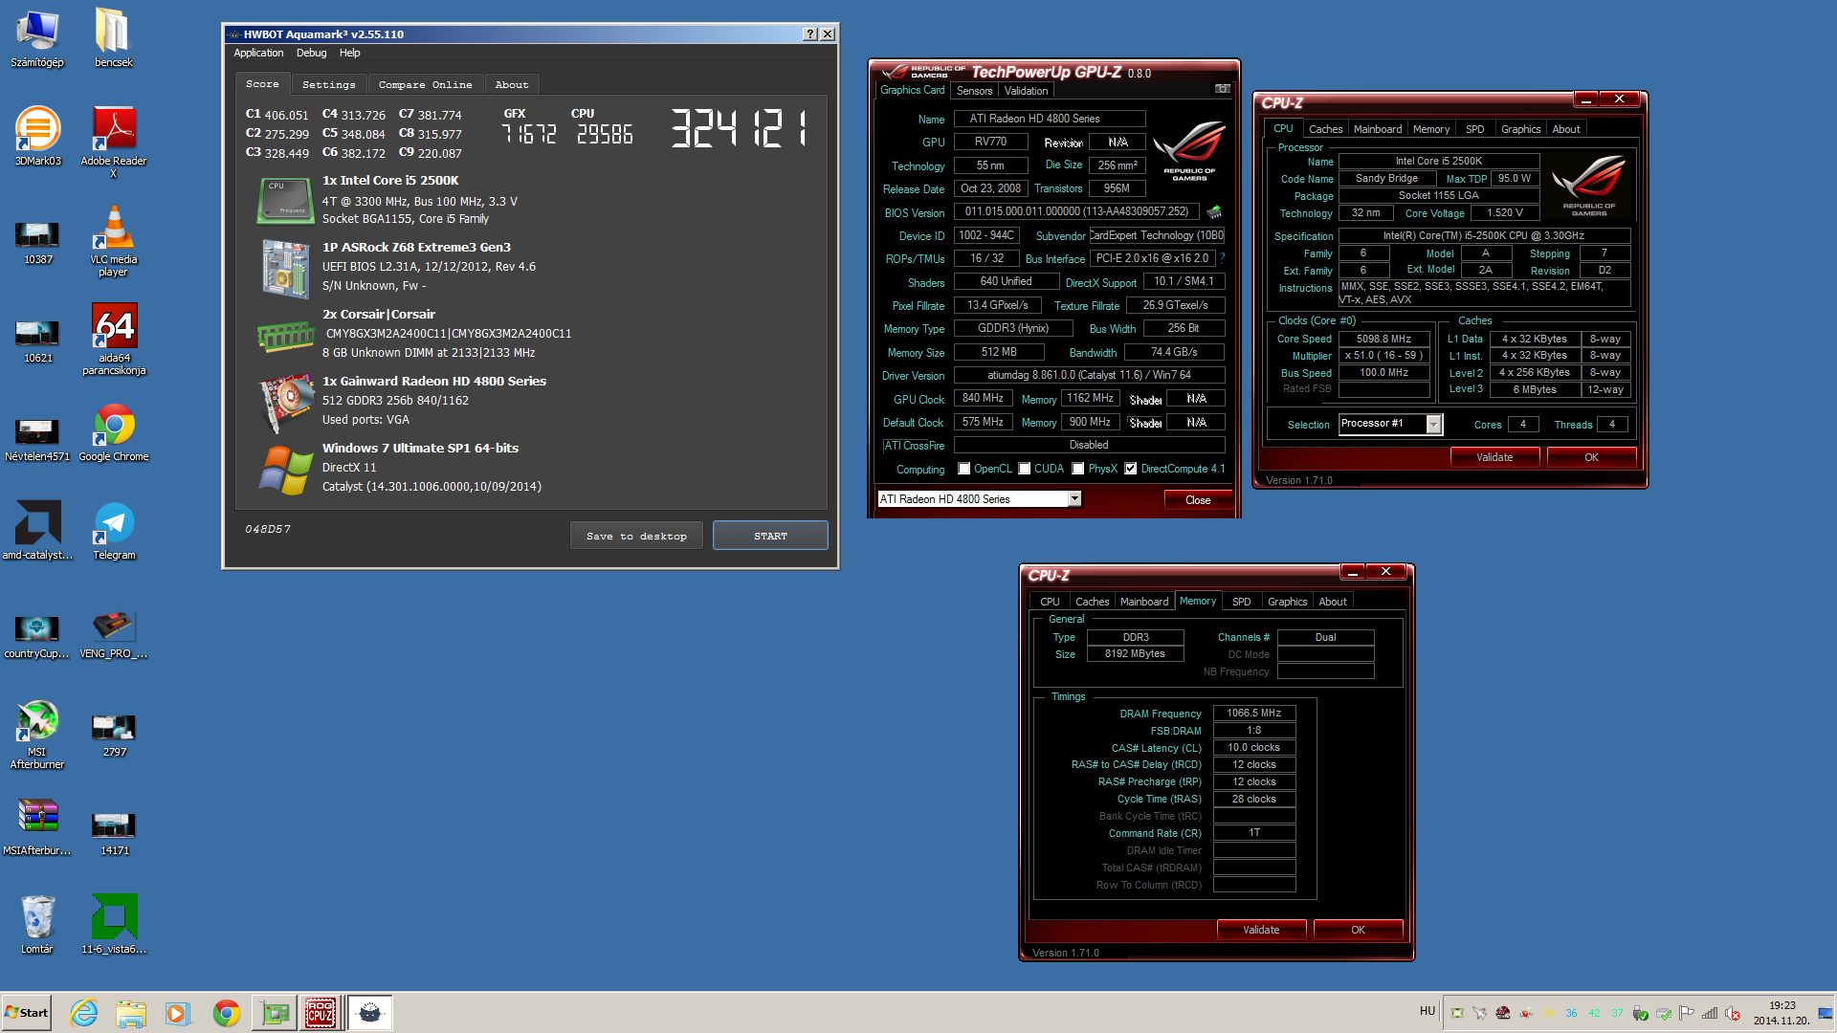The width and height of the screenshot is (1837, 1033).
Task: Launch 3DMark03 from the desktop
Action: pos(37,137)
